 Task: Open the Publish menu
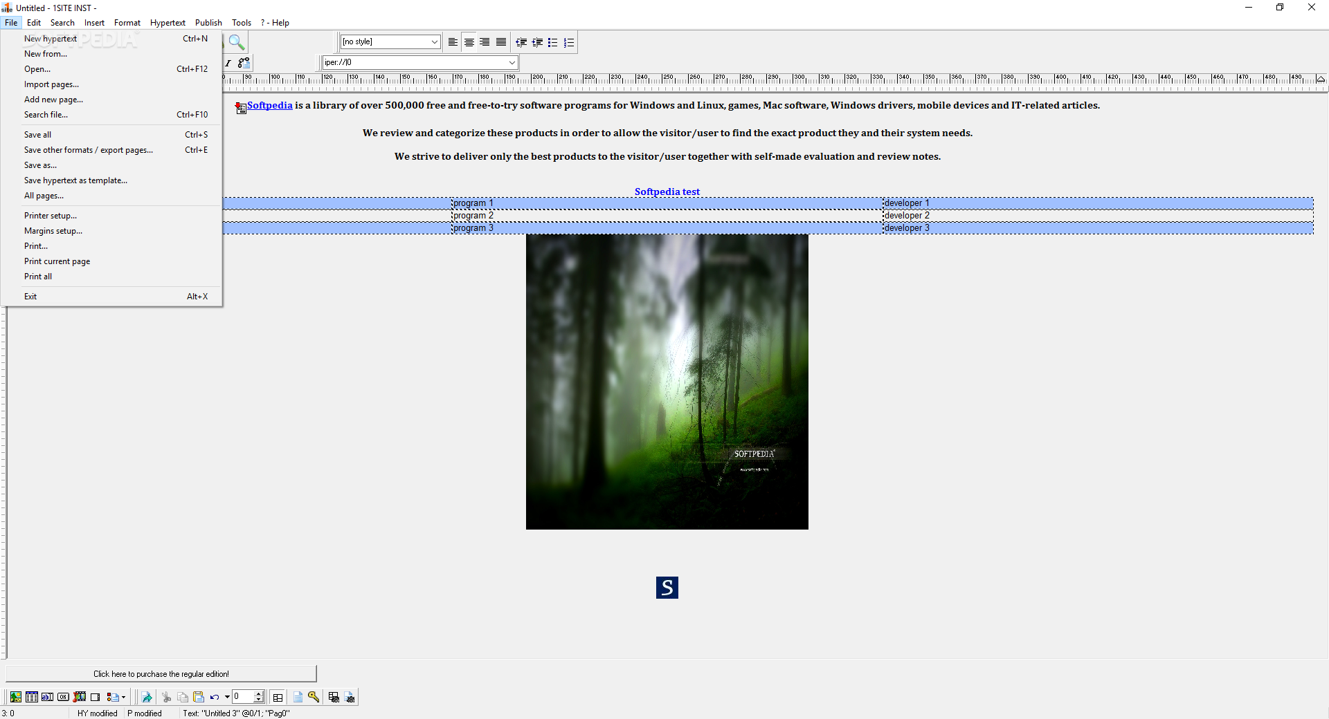208,23
